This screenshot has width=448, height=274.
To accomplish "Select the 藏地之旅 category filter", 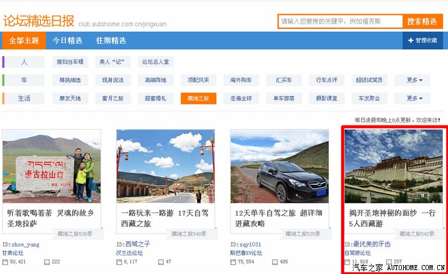I will click(x=198, y=99).
